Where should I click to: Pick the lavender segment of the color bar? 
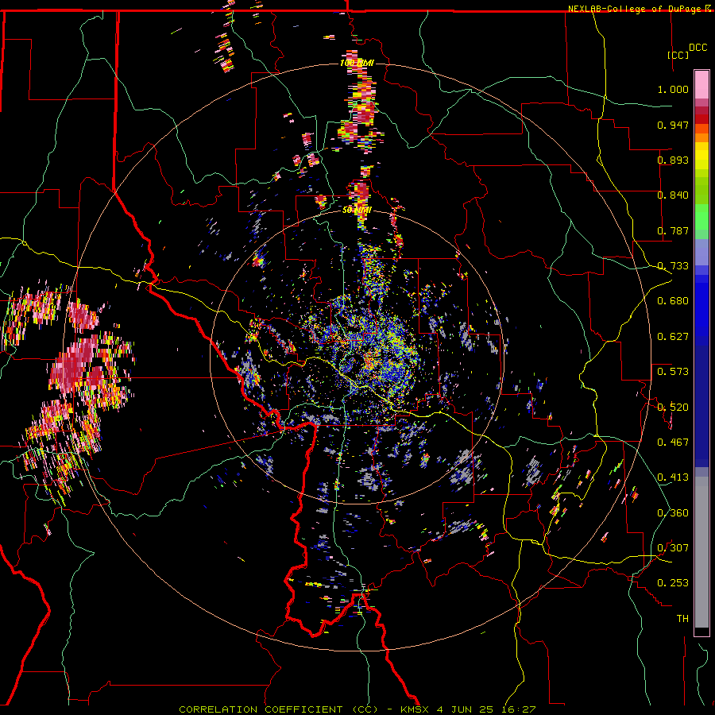click(x=701, y=252)
